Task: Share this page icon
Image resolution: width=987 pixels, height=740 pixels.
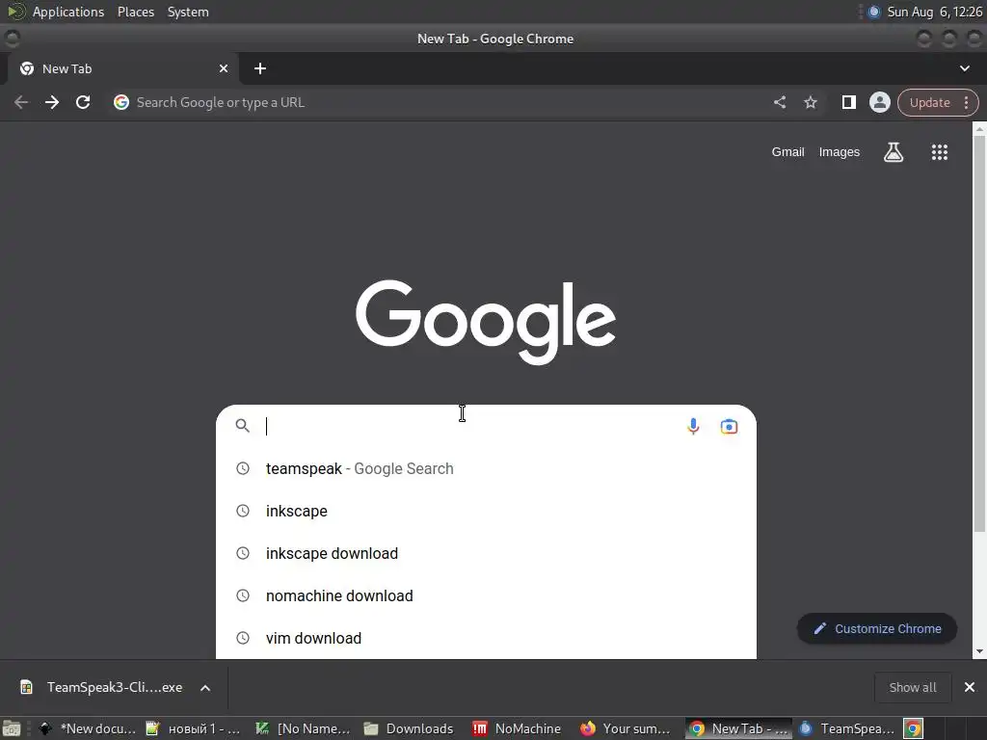Action: 780,102
